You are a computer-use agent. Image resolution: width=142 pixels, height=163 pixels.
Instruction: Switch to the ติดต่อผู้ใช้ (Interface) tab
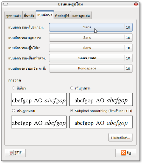(62, 16)
